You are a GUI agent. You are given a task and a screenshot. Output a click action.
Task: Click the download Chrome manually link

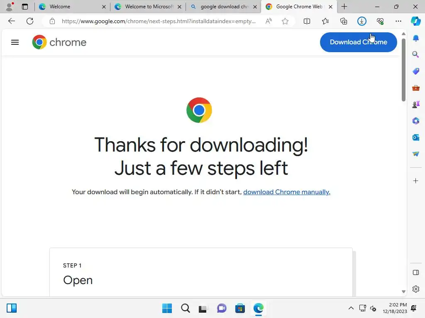[x=287, y=192]
